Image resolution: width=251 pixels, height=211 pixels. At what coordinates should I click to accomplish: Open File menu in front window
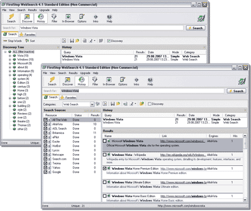pyautogui.click(x=45, y=73)
